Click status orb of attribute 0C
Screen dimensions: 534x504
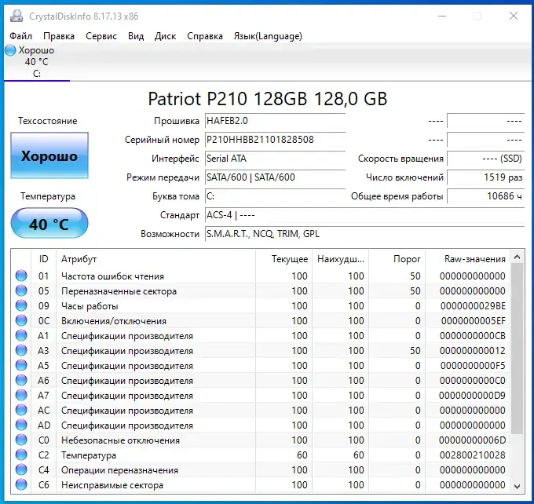point(21,321)
